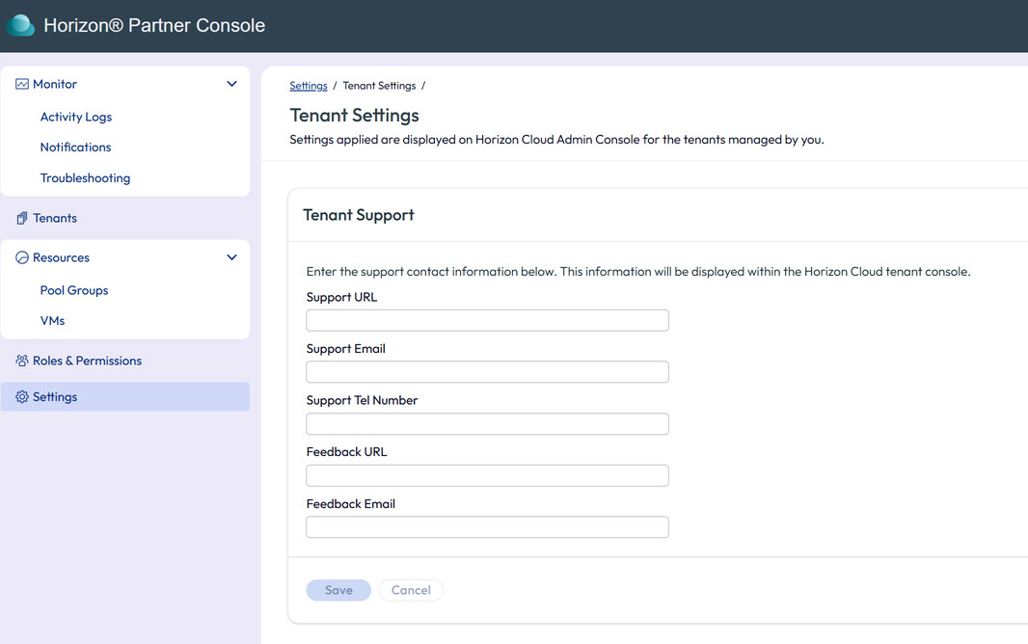Click the Settings gear icon
The image size is (1028, 644).
tap(21, 397)
